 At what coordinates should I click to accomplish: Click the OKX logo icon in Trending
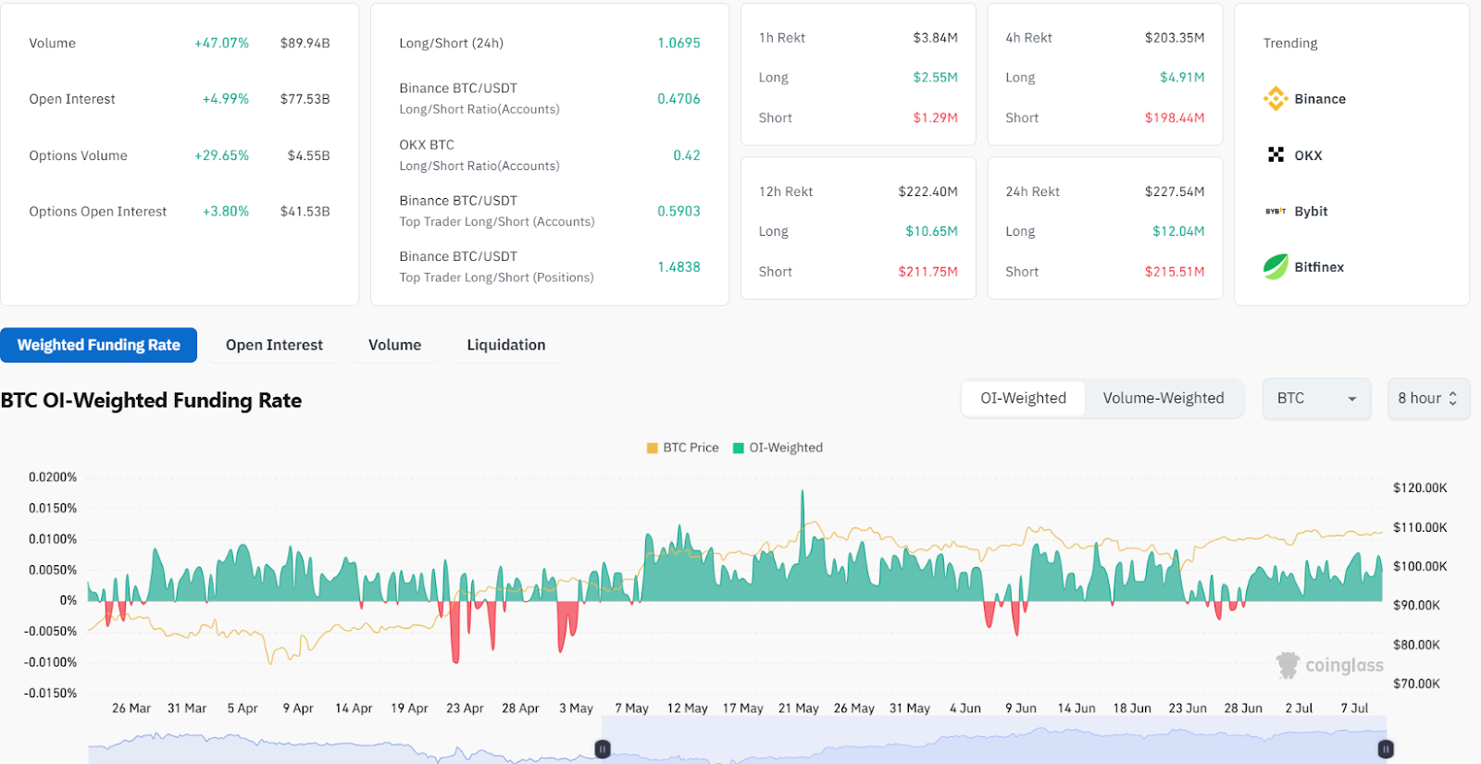1276,154
